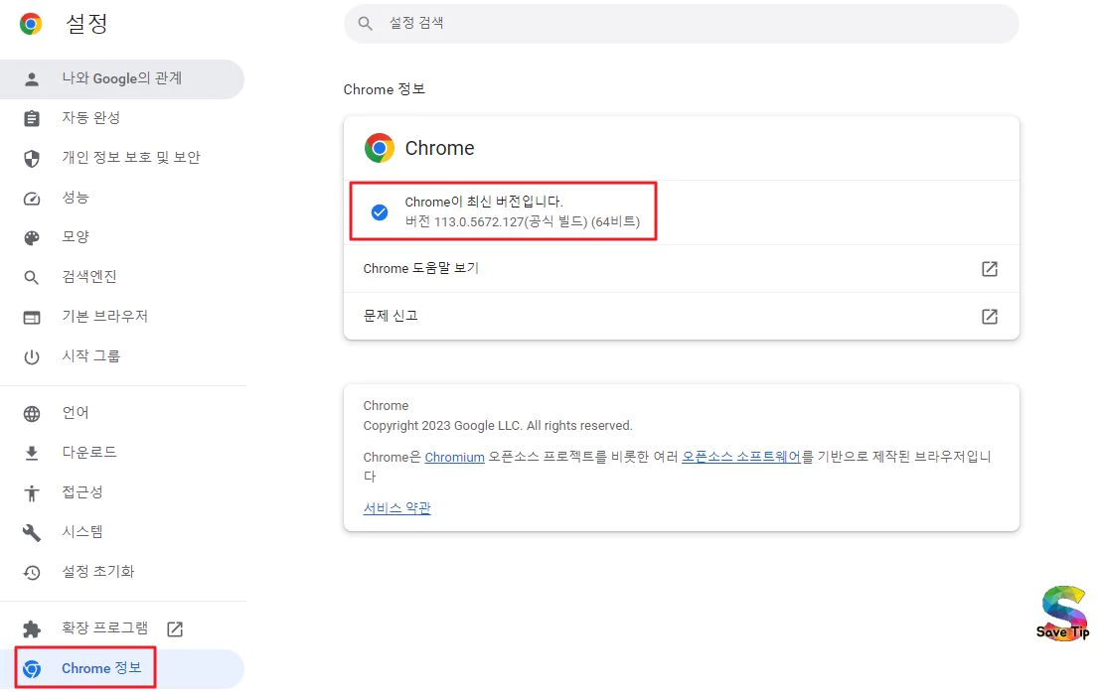Open the Chrome 도움말 보기 row

point(681,268)
